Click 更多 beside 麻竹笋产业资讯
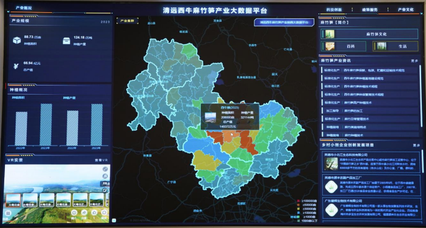 [x=414, y=61]
